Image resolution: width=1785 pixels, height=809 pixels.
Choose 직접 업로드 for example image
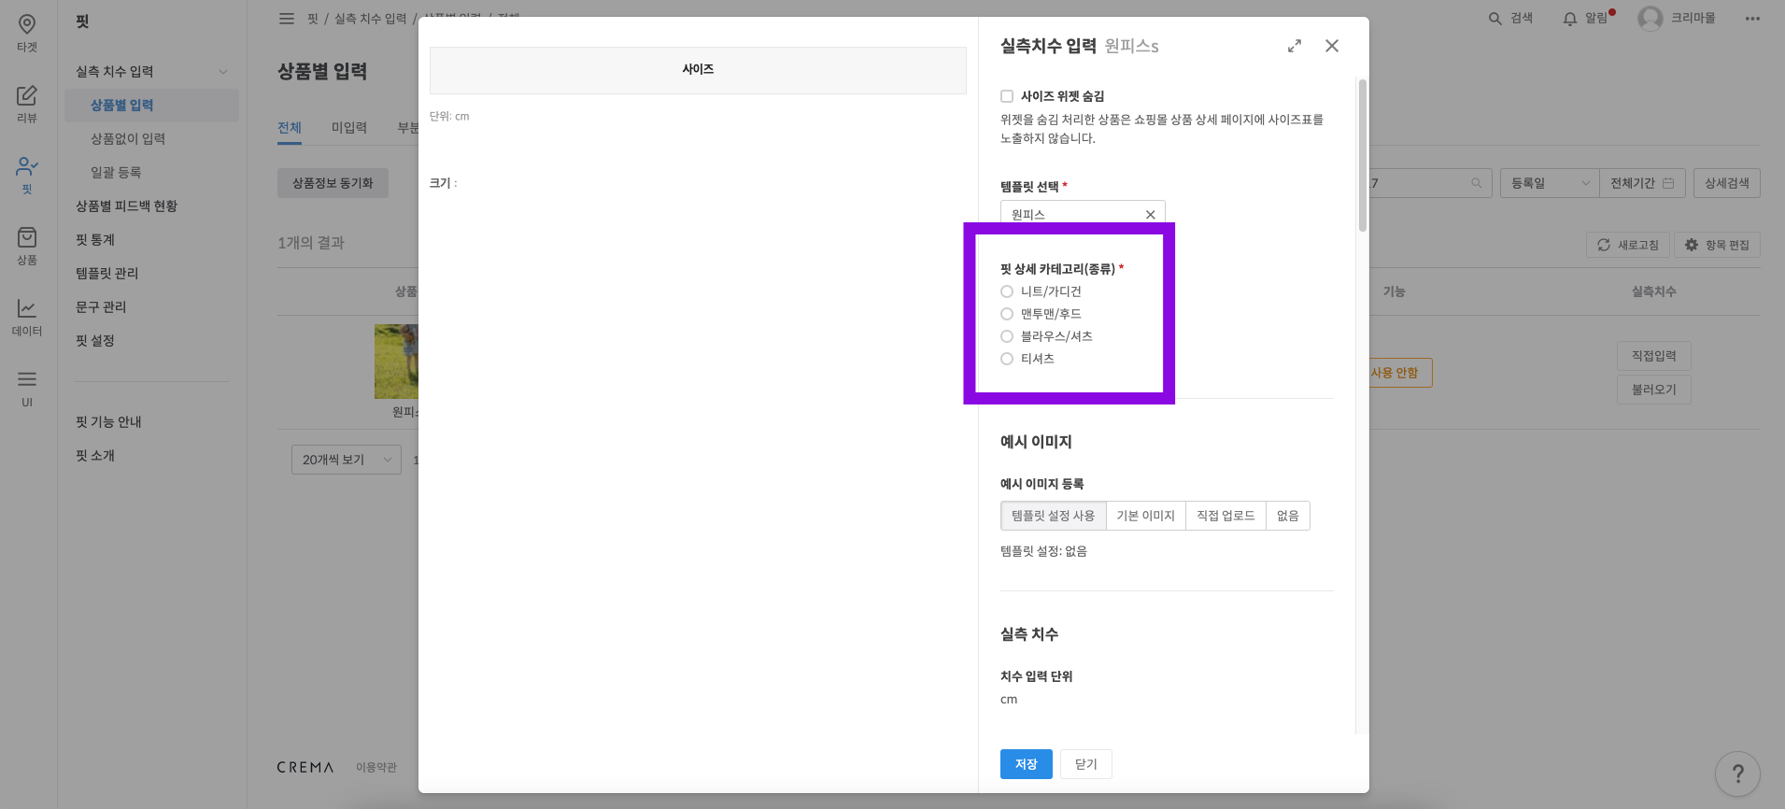[x=1225, y=516]
